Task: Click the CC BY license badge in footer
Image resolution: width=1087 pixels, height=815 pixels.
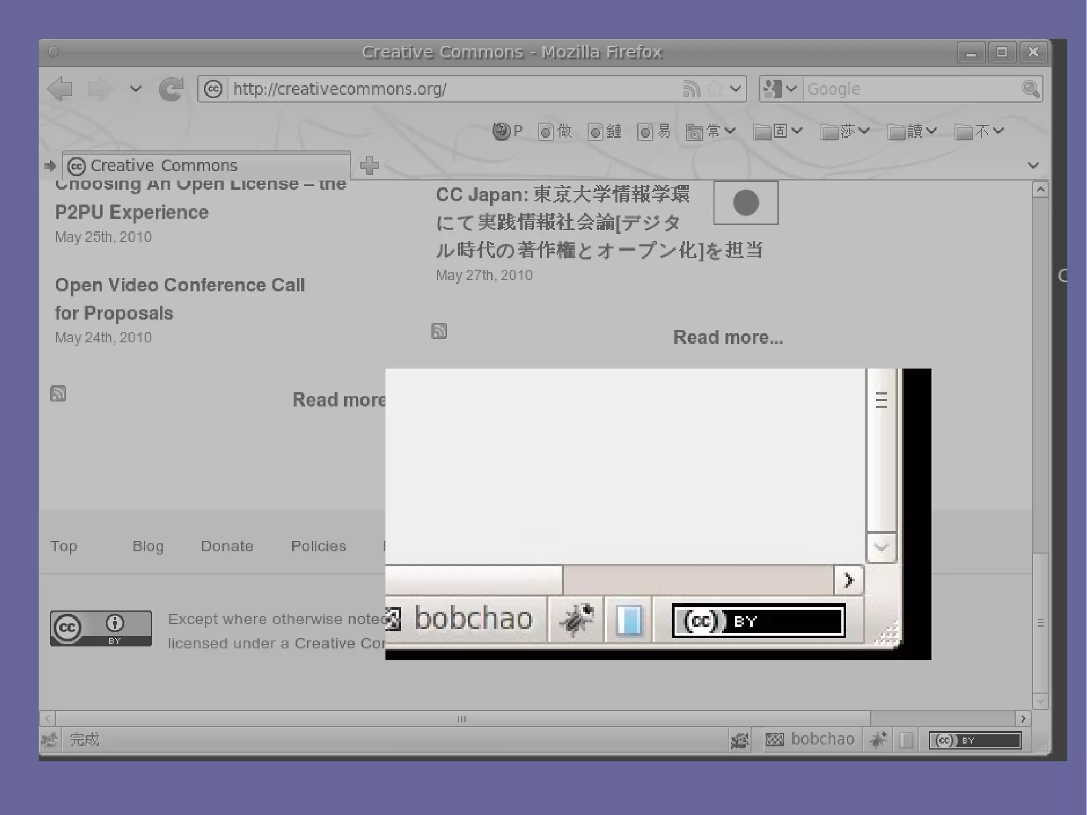Action: tap(101, 628)
